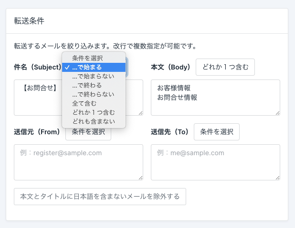Click the From field with register@sample.com placeholder
The height and width of the screenshot is (228, 295).
(x=78, y=162)
